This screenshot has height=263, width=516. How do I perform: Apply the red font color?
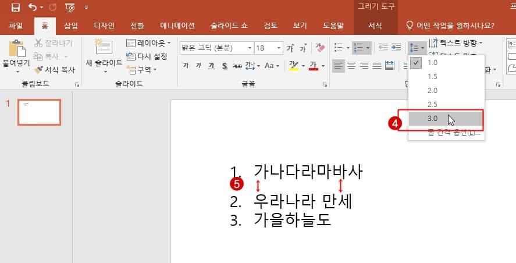[314, 66]
